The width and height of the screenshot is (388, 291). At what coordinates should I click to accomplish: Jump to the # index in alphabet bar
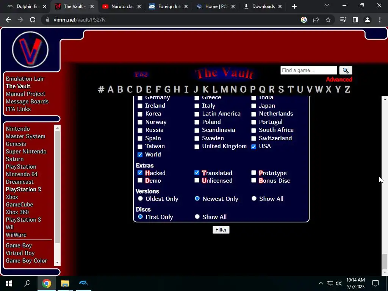click(x=101, y=89)
